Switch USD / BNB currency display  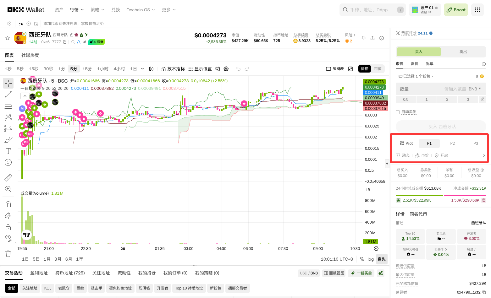[x=309, y=273]
